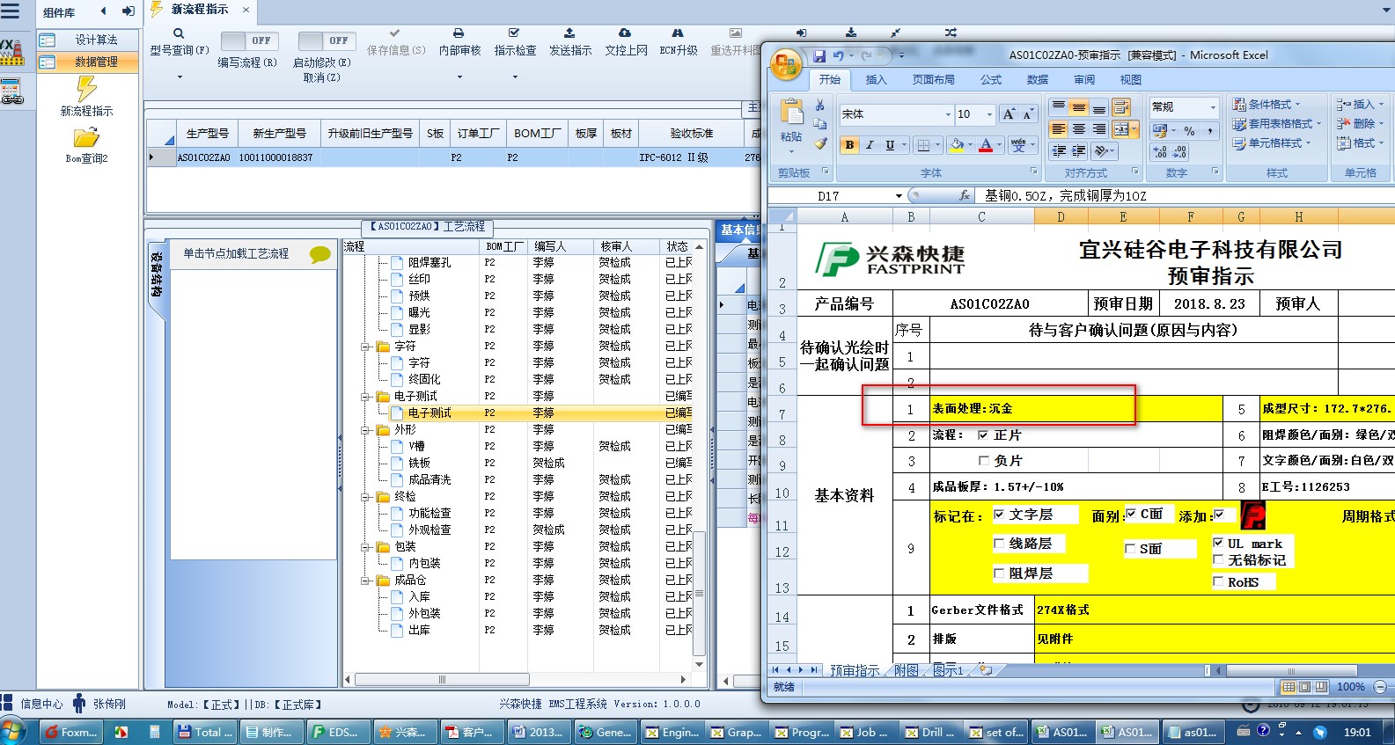Click the Wrap Text icon

click(1121, 108)
